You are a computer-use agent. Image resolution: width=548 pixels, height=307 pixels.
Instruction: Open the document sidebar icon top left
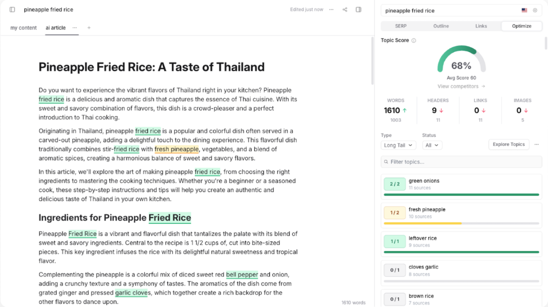tap(11, 9)
